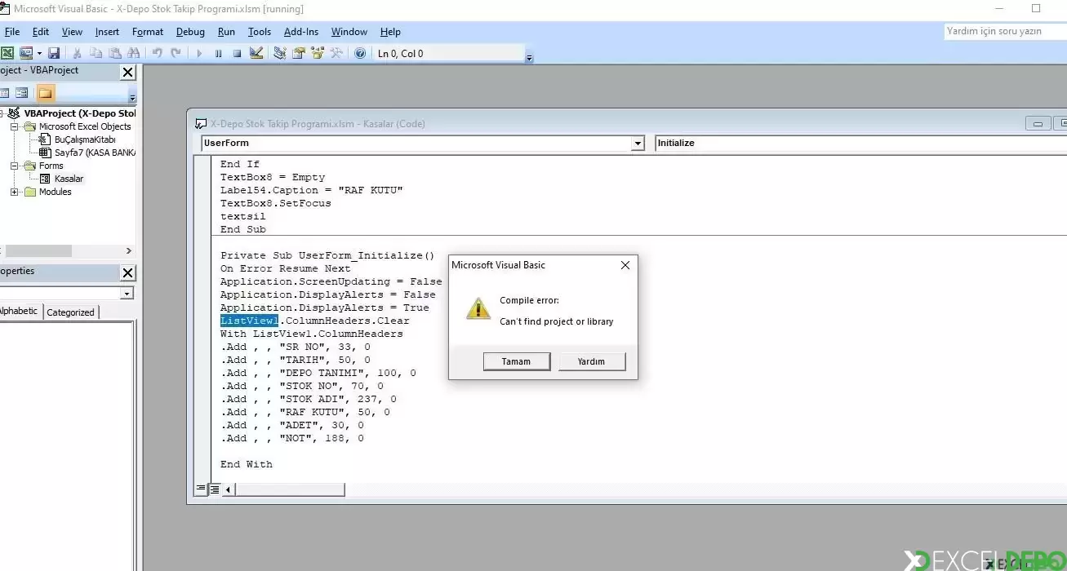Open the Run menu

coord(226,32)
